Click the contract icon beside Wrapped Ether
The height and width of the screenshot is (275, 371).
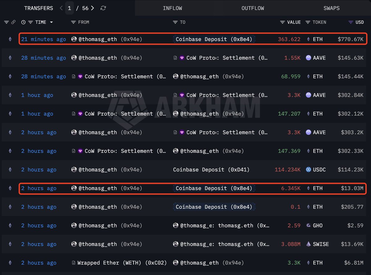point(74,263)
